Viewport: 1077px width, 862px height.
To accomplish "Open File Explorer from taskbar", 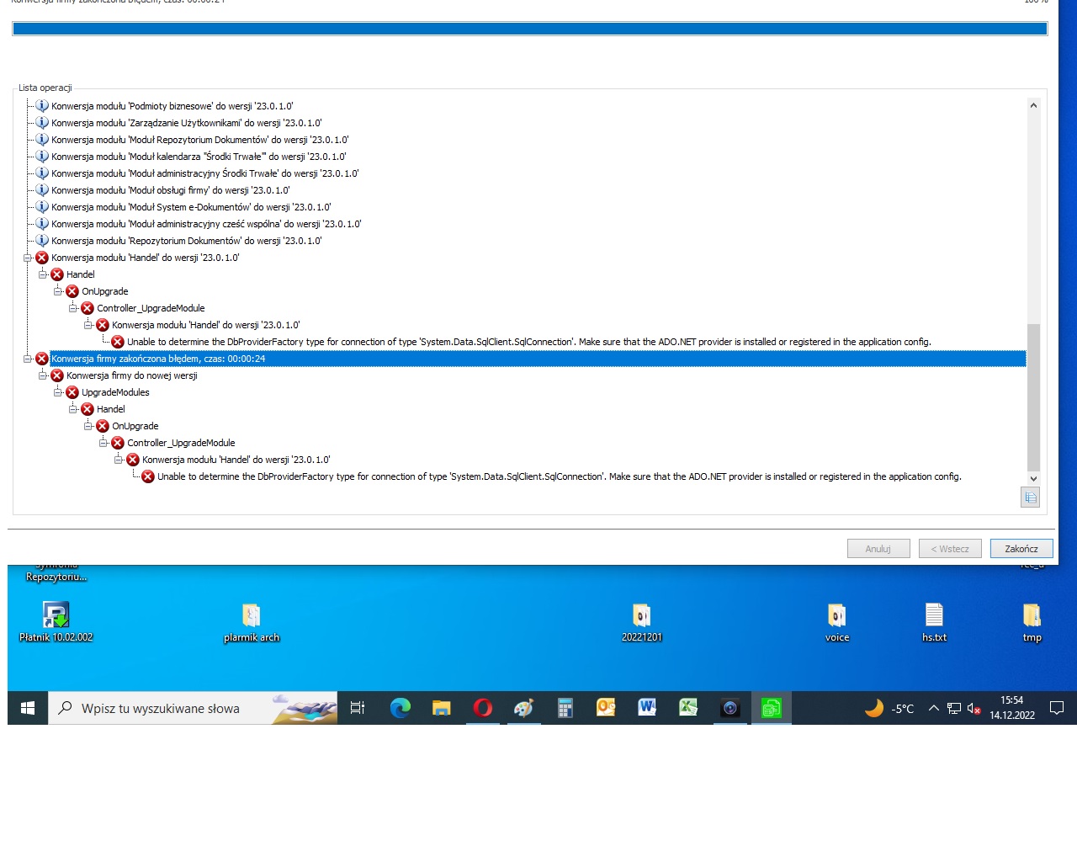I will (442, 708).
